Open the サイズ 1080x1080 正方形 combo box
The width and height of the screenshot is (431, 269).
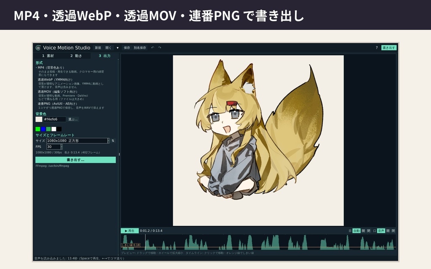[x=78, y=140]
